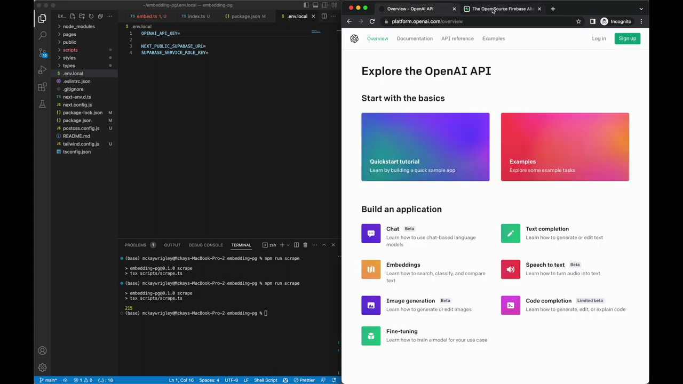Click Shell Script language mode
Viewport: 683px width, 384px height.
coord(266,380)
